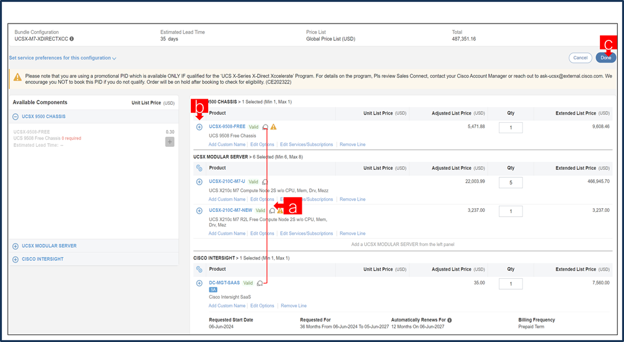Expand Set service preferences for this configuration
Screen dimensions: 624x342
pyautogui.click(x=63, y=58)
